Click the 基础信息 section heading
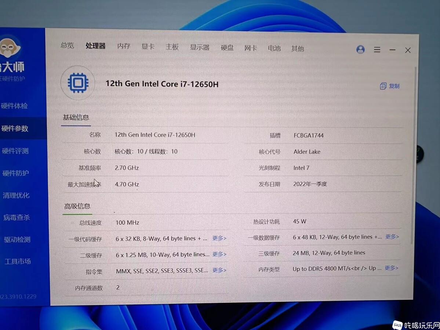This screenshot has width=440, height=330. click(76, 117)
